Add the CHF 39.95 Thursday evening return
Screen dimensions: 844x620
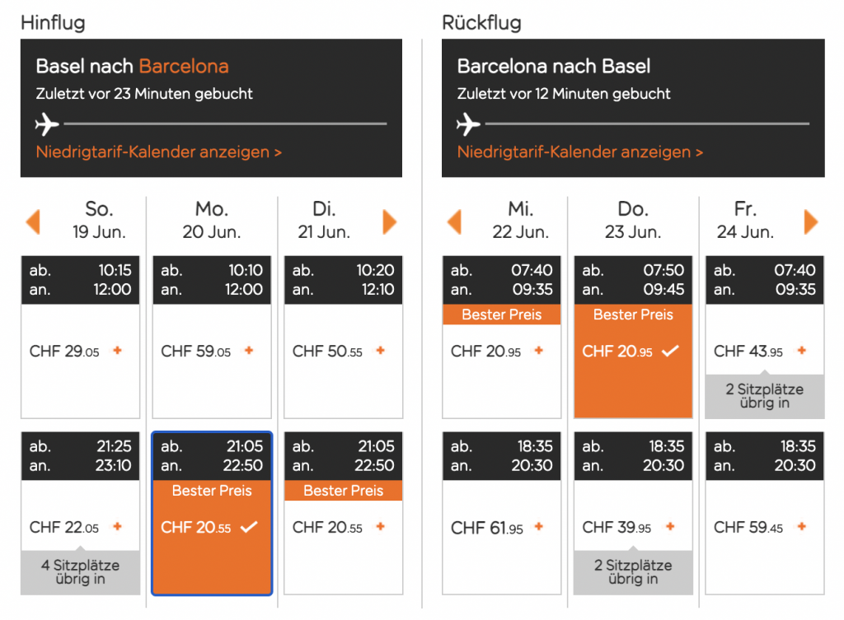pos(670,527)
